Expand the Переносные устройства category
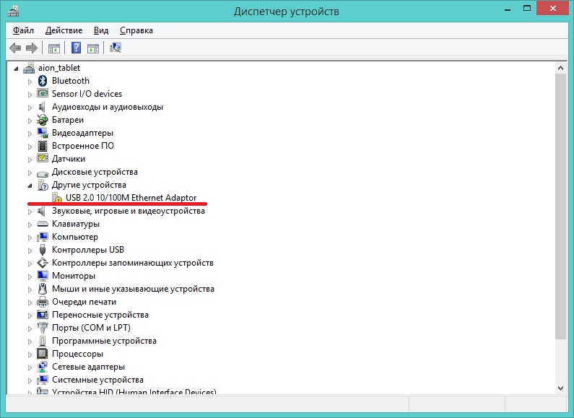This screenshot has height=418, width=574. pyautogui.click(x=30, y=315)
